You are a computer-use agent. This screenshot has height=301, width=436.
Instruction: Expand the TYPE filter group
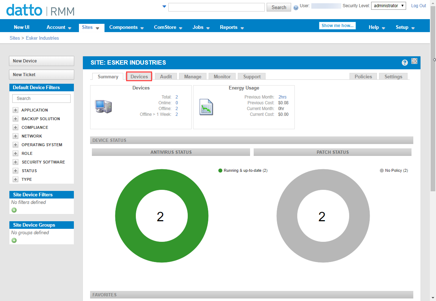click(15, 179)
